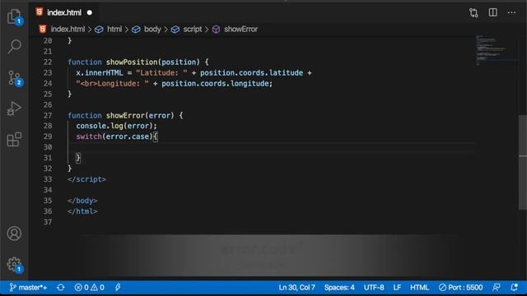Click line number 27 in gutter

click(48, 115)
